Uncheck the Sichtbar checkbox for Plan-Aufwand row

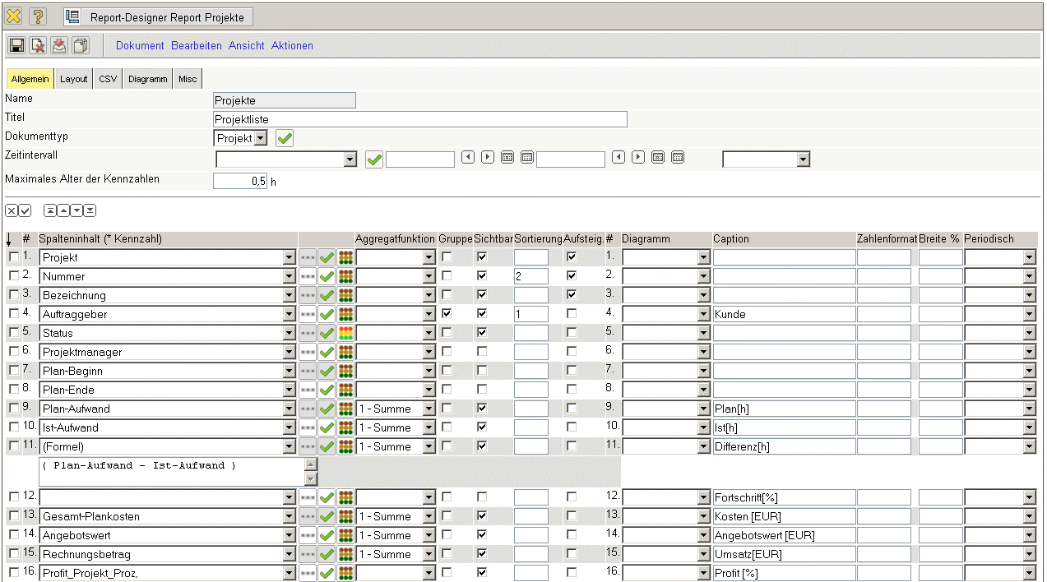[x=482, y=409]
